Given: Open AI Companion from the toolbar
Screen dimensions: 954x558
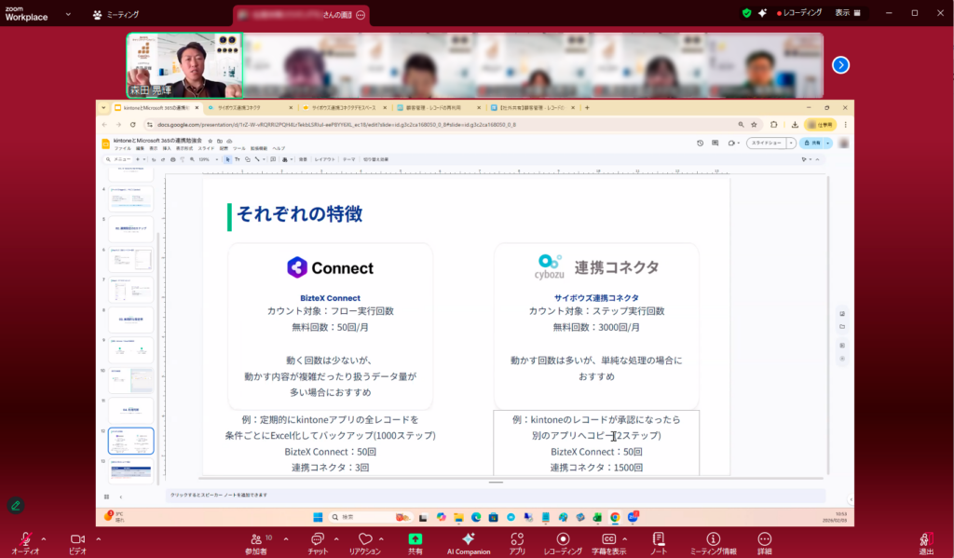Looking at the screenshot, I should tap(468, 539).
